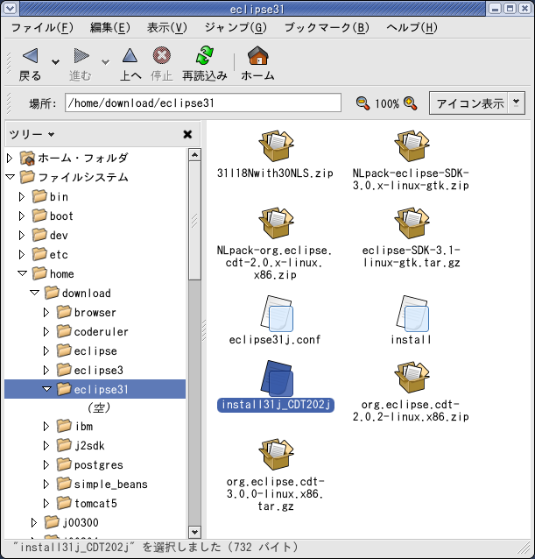The height and width of the screenshot is (559, 535).
Task: Zoom in with the plus magnifier
Action: pyautogui.click(x=411, y=103)
